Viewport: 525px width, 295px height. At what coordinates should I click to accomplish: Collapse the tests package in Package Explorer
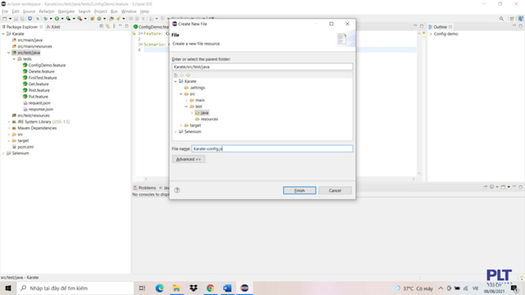click(x=14, y=59)
